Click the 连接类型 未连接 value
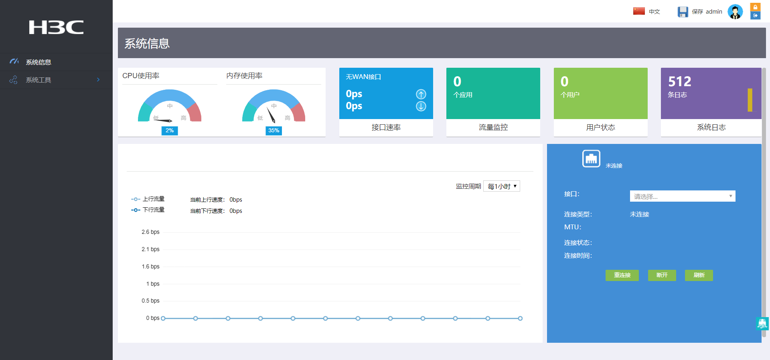This screenshot has width=770, height=360. click(x=639, y=214)
